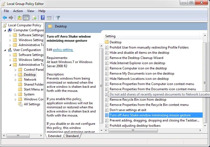This screenshot has width=210, height=147.
Task: Click settings list horizontal scrollbar right arrow
Action: click(200, 130)
